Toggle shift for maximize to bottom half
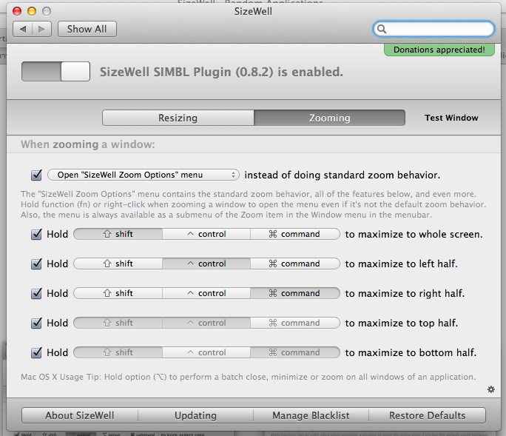 tap(118, 352)
